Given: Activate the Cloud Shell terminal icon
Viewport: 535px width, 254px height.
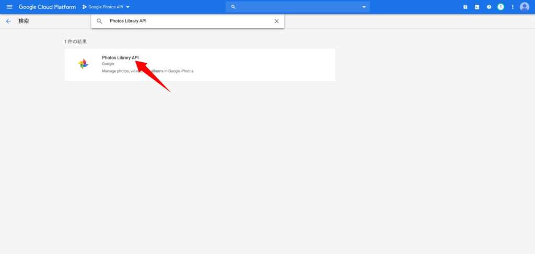Looking at the screenshot, I should 477,7.
